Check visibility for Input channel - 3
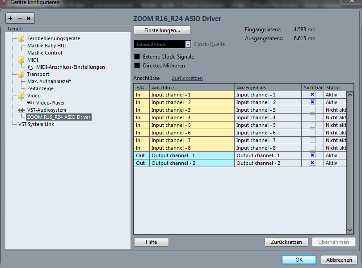The image size is (362, 268). [x=312, y=109]
